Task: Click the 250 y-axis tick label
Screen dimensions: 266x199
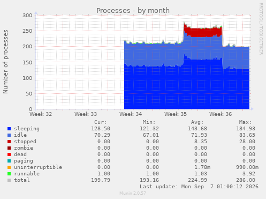Action: pyautogui.click(x=27, y=31)
